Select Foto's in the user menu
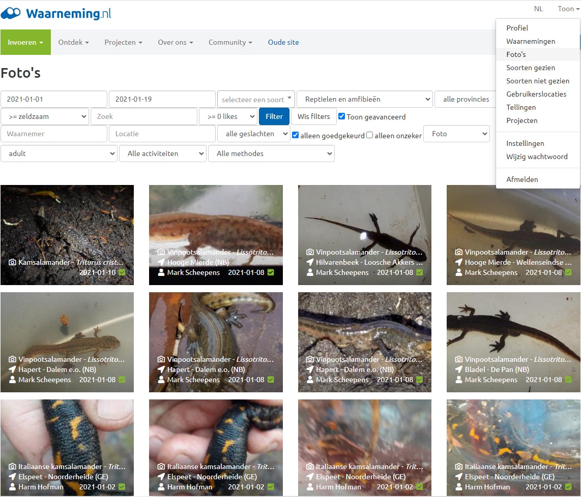 point(538,54)
